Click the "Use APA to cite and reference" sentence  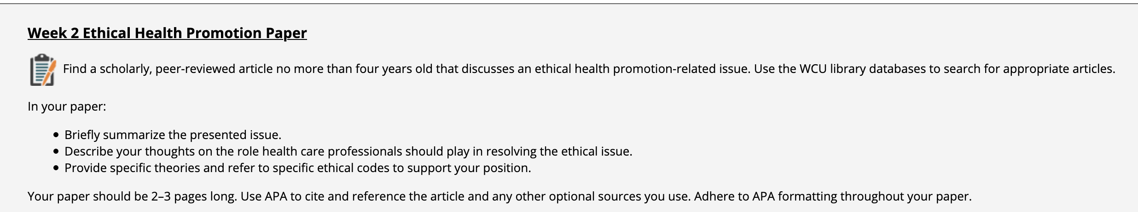coord(465,196)
